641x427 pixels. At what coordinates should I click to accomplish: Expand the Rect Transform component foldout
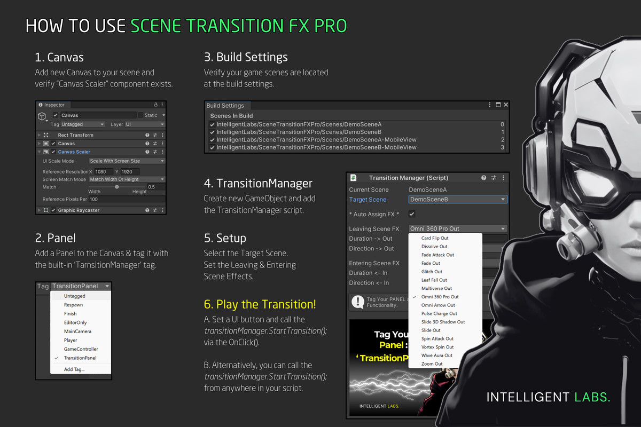[x=39, y=135]
